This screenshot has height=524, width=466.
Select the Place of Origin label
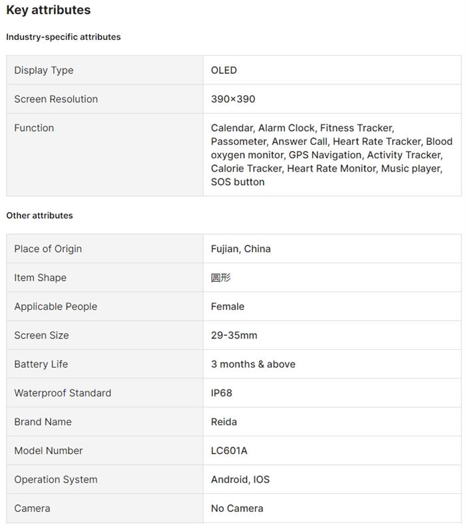pyautogui.click(x=48, y=249)
